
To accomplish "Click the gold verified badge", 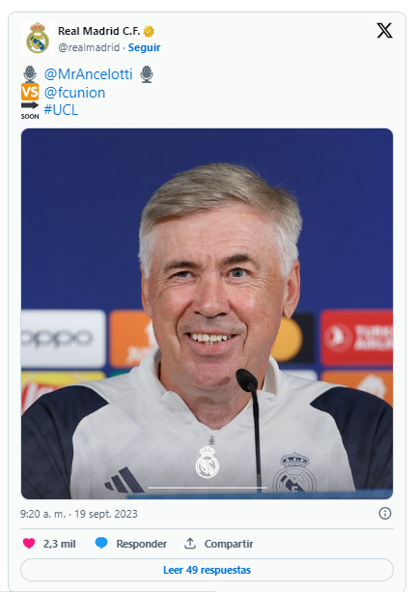I will (149, 31).
